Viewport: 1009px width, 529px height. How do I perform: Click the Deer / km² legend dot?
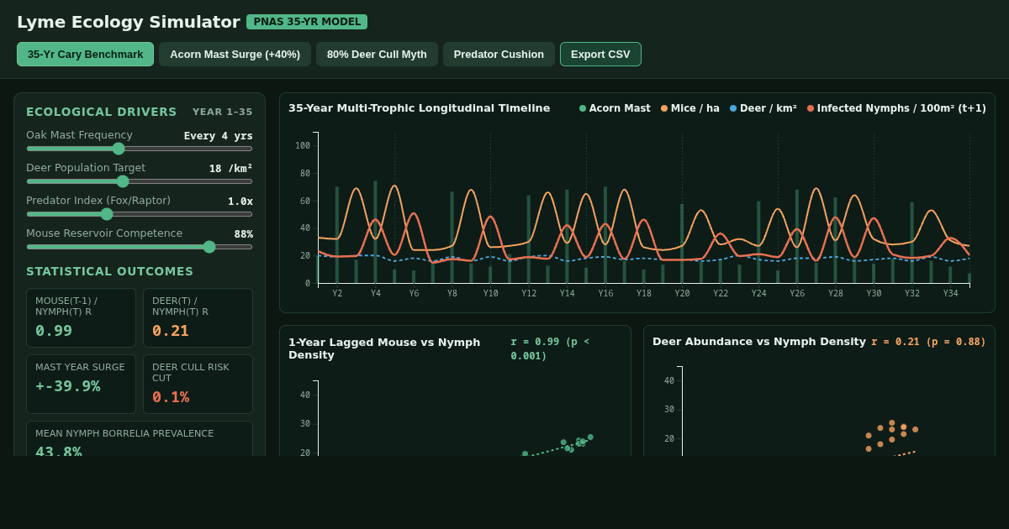coord(733,108)
